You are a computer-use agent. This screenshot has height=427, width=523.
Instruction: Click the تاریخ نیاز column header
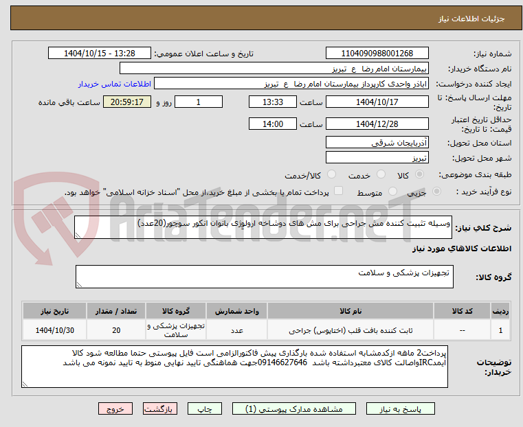(55, 311)
